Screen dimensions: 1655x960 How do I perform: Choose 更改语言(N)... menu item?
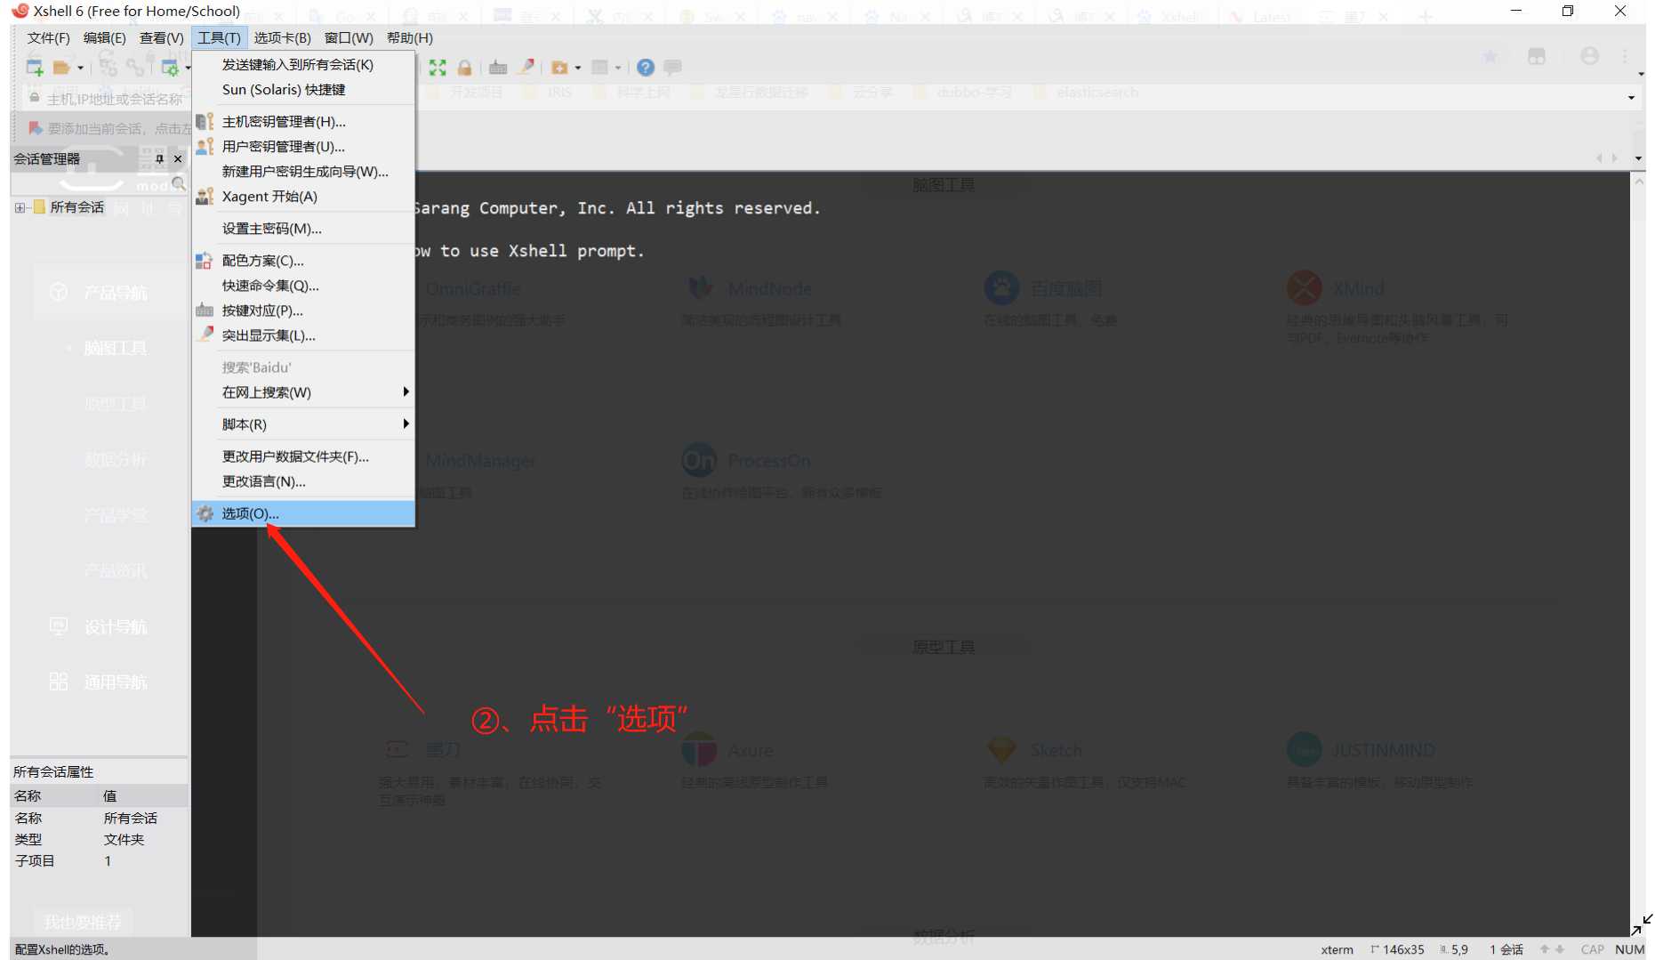tap(303, 481)
